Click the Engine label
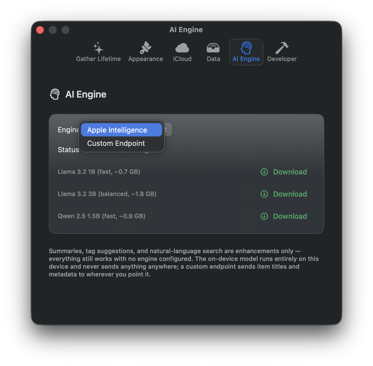373x366 pixels. pyautogui.click(x=68, y=130)
